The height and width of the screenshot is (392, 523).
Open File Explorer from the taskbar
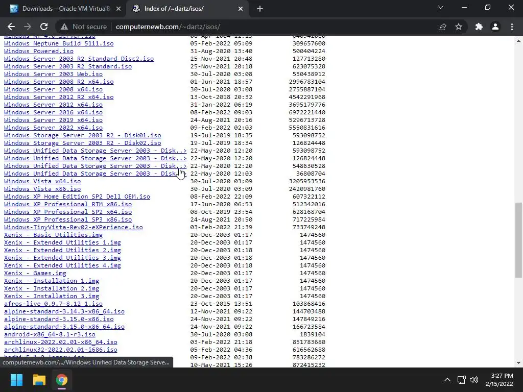coord(39,380)
